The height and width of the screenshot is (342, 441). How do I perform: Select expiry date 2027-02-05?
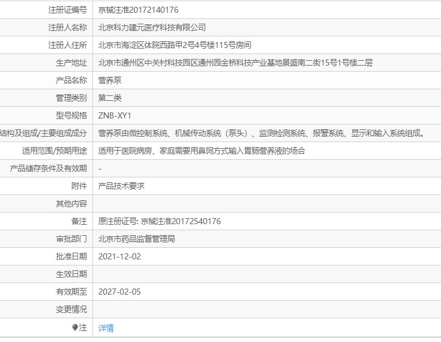pos(120,292)
